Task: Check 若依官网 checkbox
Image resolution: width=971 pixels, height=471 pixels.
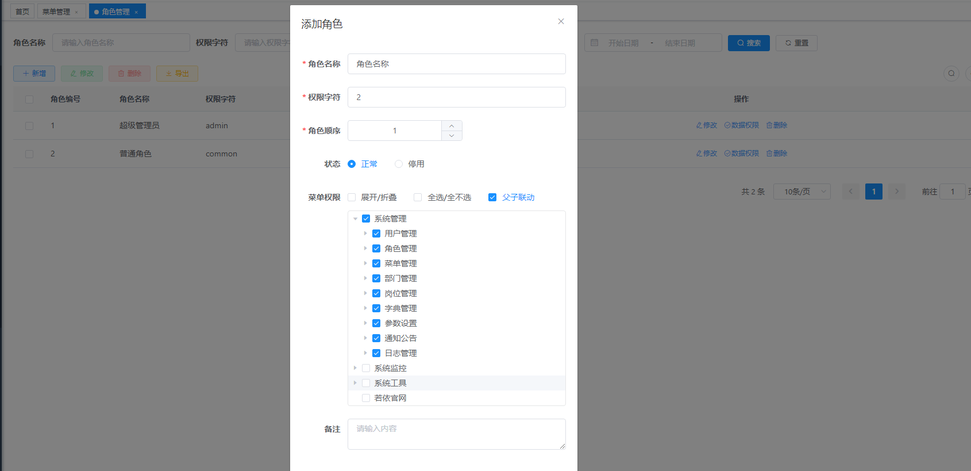Action: point(366,398)
